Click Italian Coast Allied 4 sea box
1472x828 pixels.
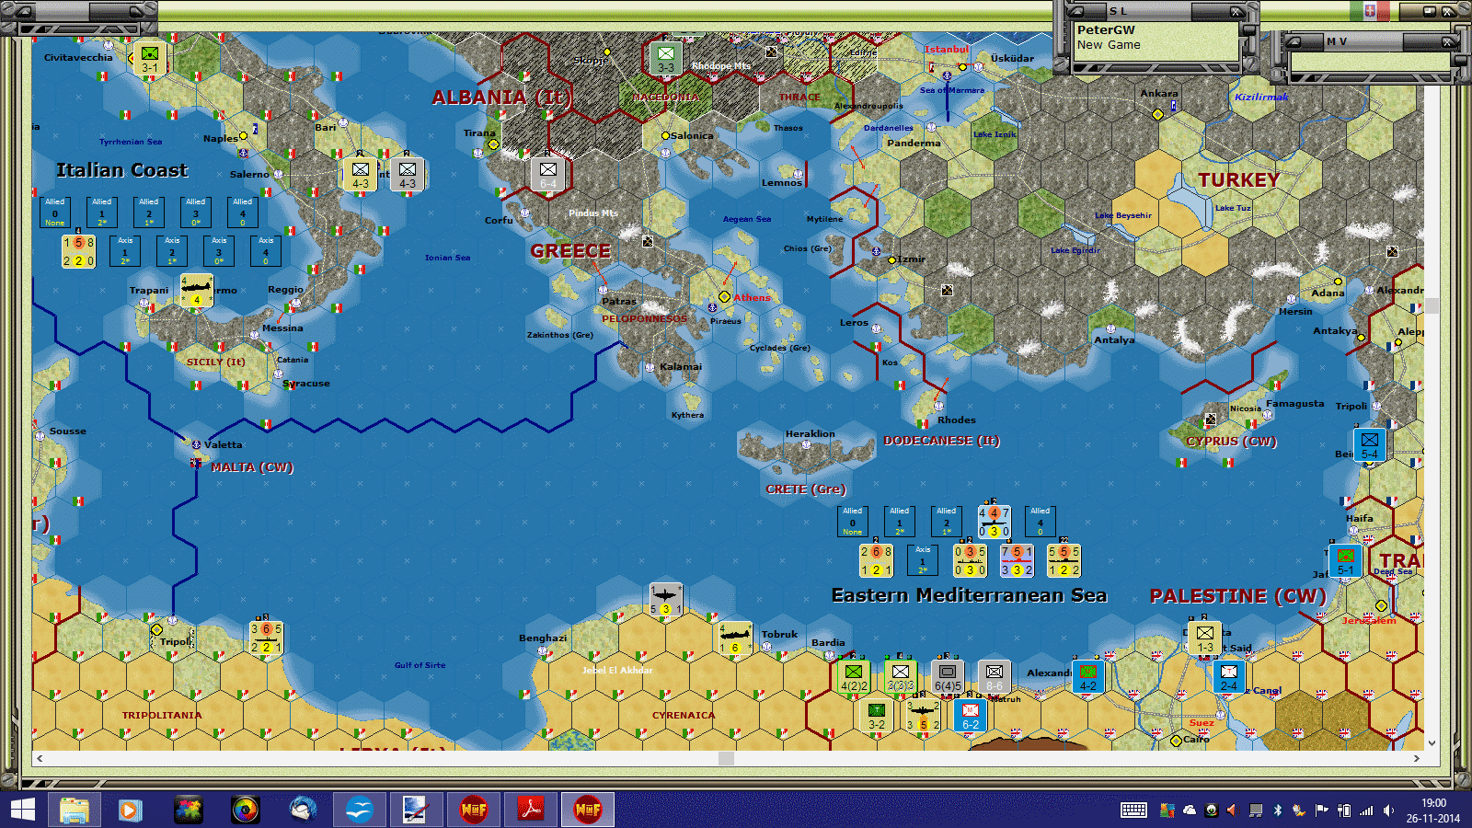click(x=243, y=213)
